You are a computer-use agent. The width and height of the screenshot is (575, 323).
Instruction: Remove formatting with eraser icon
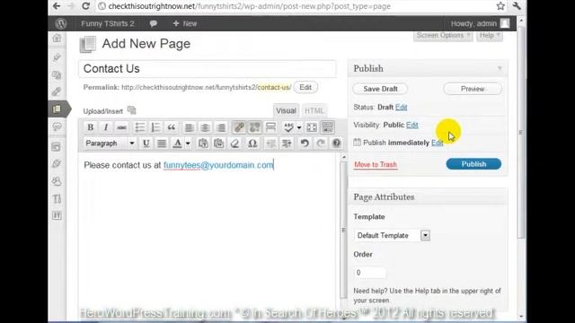[x=234, y=144]
